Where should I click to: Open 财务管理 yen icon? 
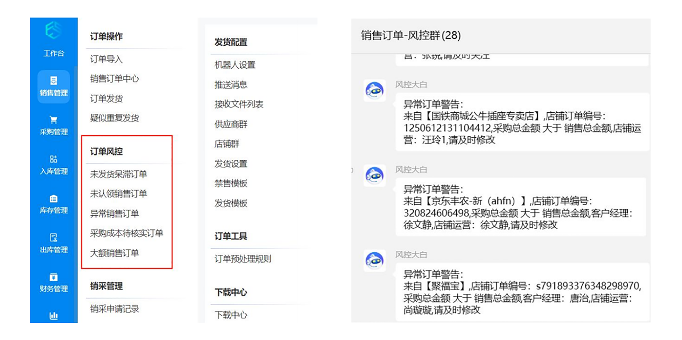pyautogui.click(x=53, y=277)
